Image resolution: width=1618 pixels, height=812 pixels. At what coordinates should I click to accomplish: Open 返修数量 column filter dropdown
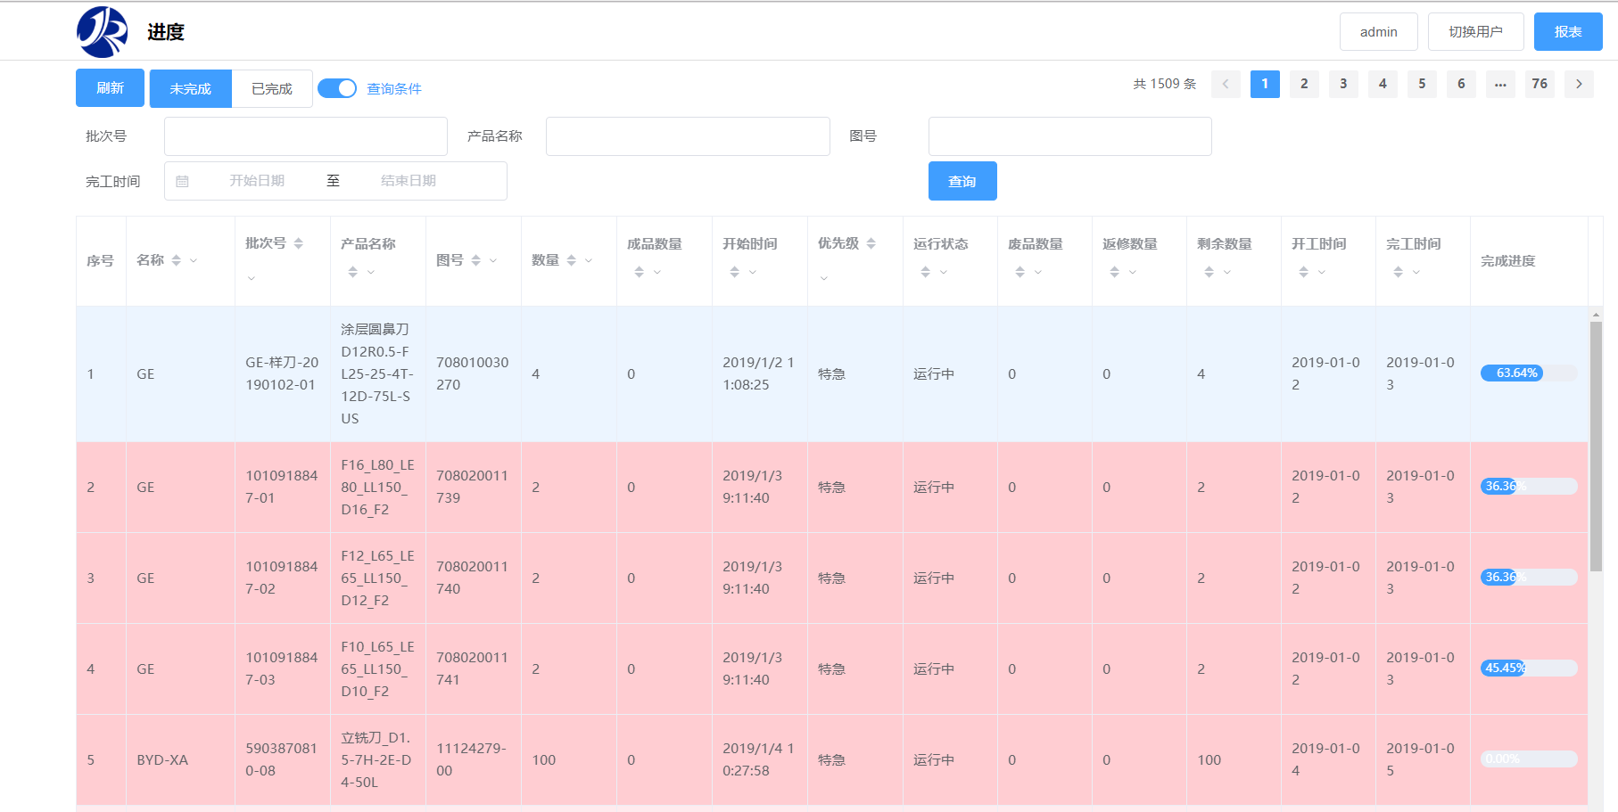point(1133,272)
